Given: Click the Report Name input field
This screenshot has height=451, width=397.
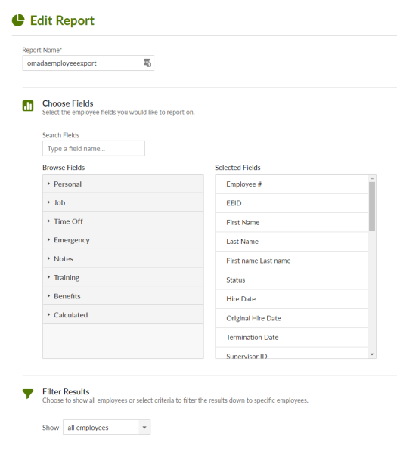Looking at the screenshot, I should [88, 63].
